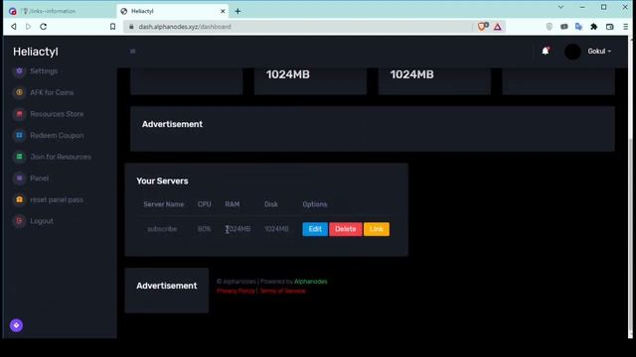Click the Heliactyl logo title
The height and width of the screenshot is (357, 636).
pos(36,52)
